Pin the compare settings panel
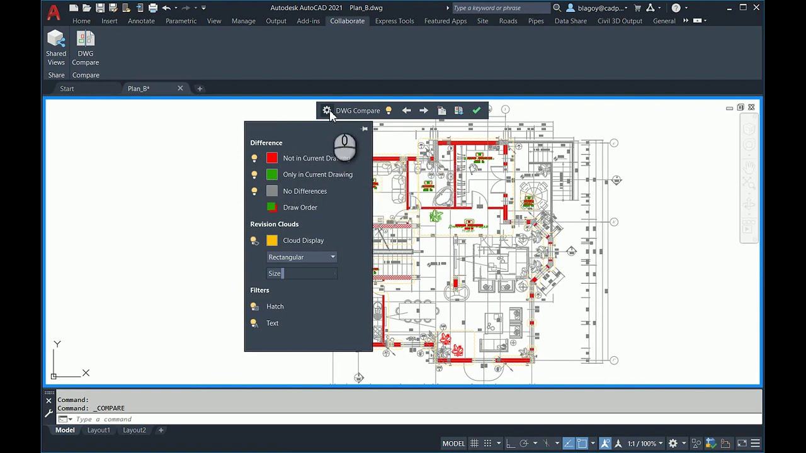 (365, 129)
